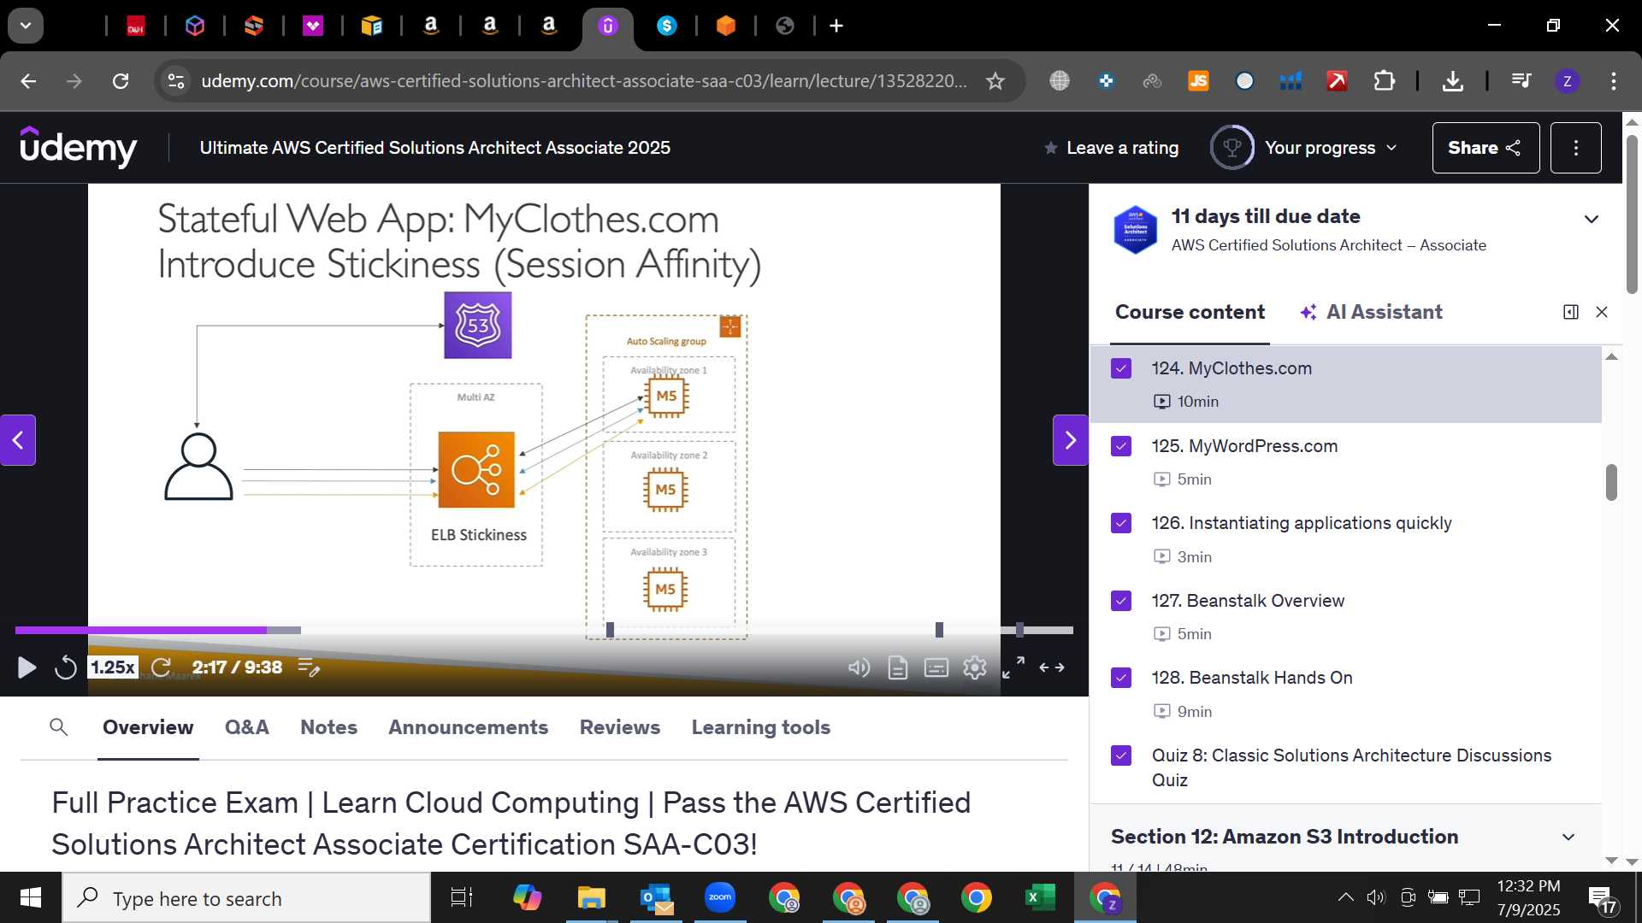
Task: Close the course content sidebar
Action: [x=1602, y=312]
